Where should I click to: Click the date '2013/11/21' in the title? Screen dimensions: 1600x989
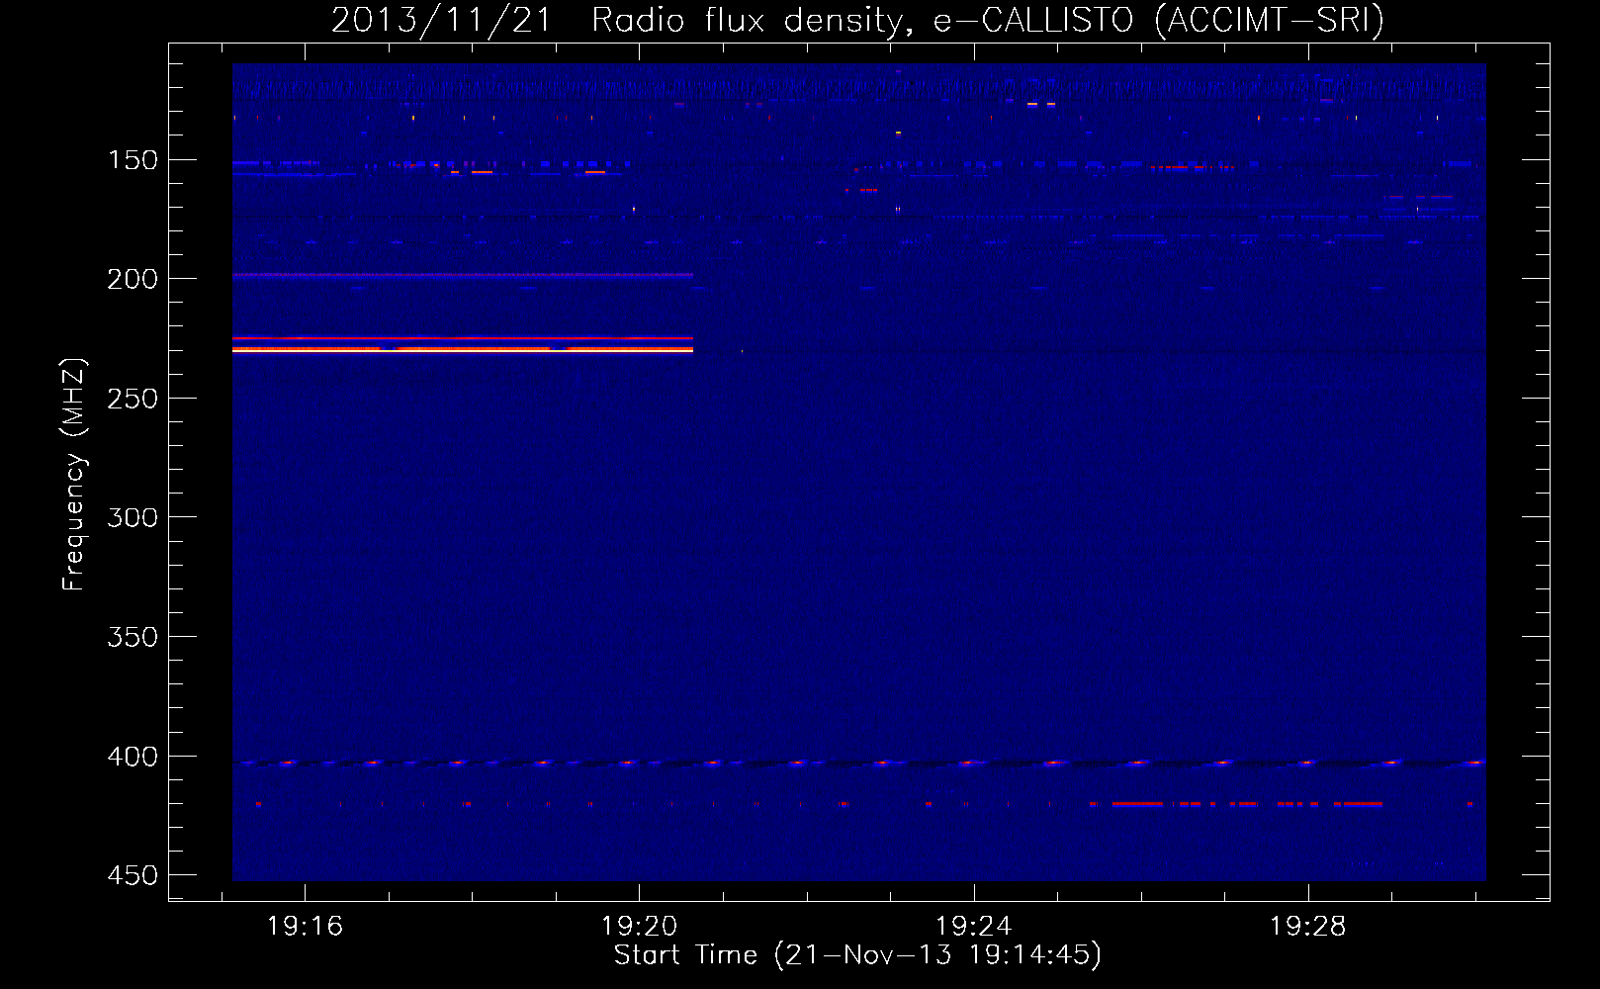click(x=441, y=20)
